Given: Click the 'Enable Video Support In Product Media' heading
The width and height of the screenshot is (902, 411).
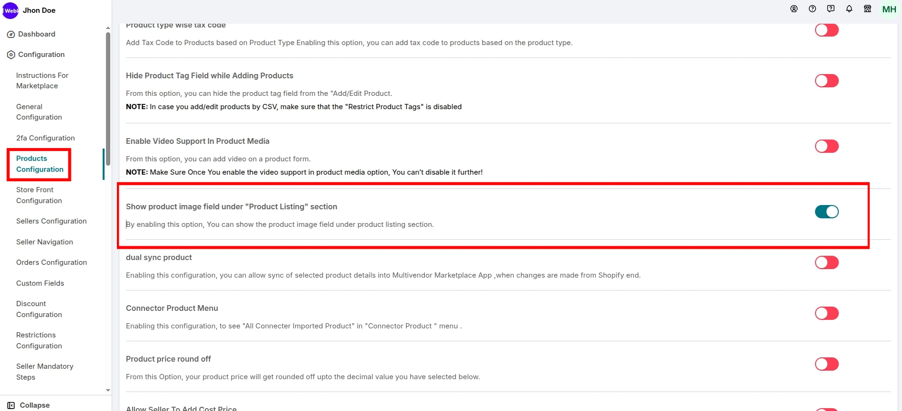Looking at the screenshot, I should point(198,141).
